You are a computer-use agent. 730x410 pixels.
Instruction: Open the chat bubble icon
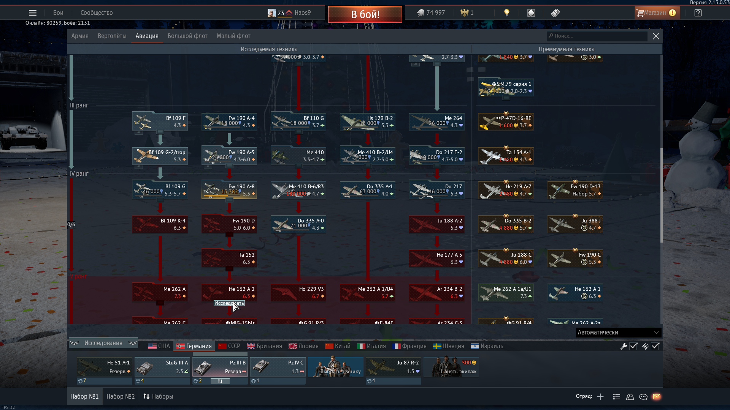tap(643, 397)
